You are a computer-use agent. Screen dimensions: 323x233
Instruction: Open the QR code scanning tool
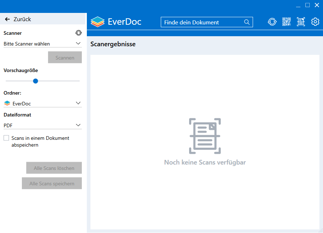pyautogui.click(x=286, y=22)
